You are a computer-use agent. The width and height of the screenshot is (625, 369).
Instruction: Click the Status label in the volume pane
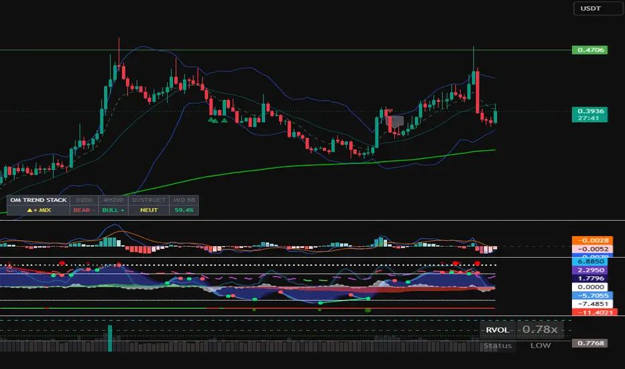(498, 346)
